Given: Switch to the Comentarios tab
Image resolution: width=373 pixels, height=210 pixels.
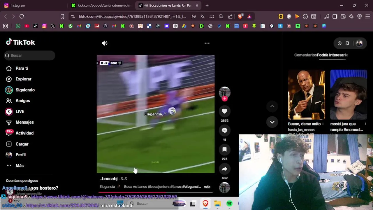Looking at the screenshot, I should click(305, 55).
